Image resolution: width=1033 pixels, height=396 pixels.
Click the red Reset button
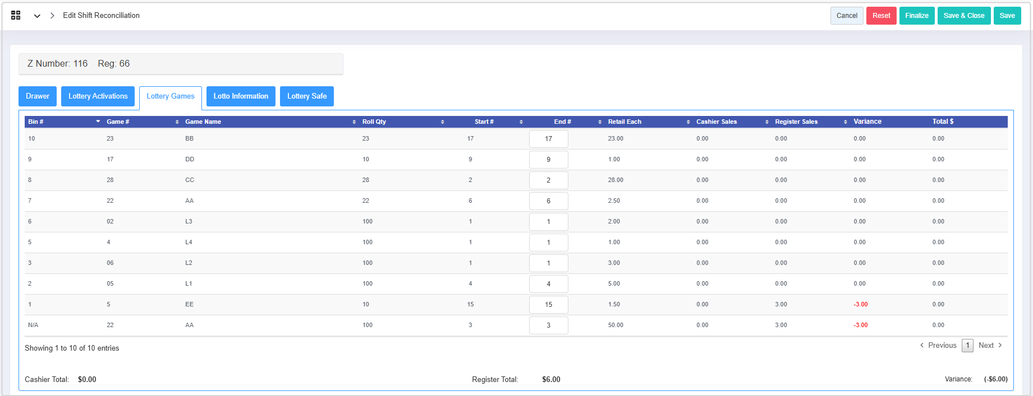[x=881, y=16]
